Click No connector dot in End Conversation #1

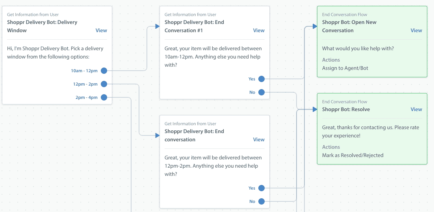tap(262, 92)
